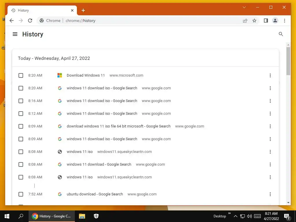This screenshot has width=296, height=222.
Task: Click the 7:52 AM timestamp
Action: click(x=35, y=194)
